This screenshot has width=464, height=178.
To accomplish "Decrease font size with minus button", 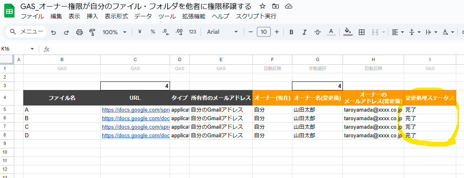I will 251,32.
